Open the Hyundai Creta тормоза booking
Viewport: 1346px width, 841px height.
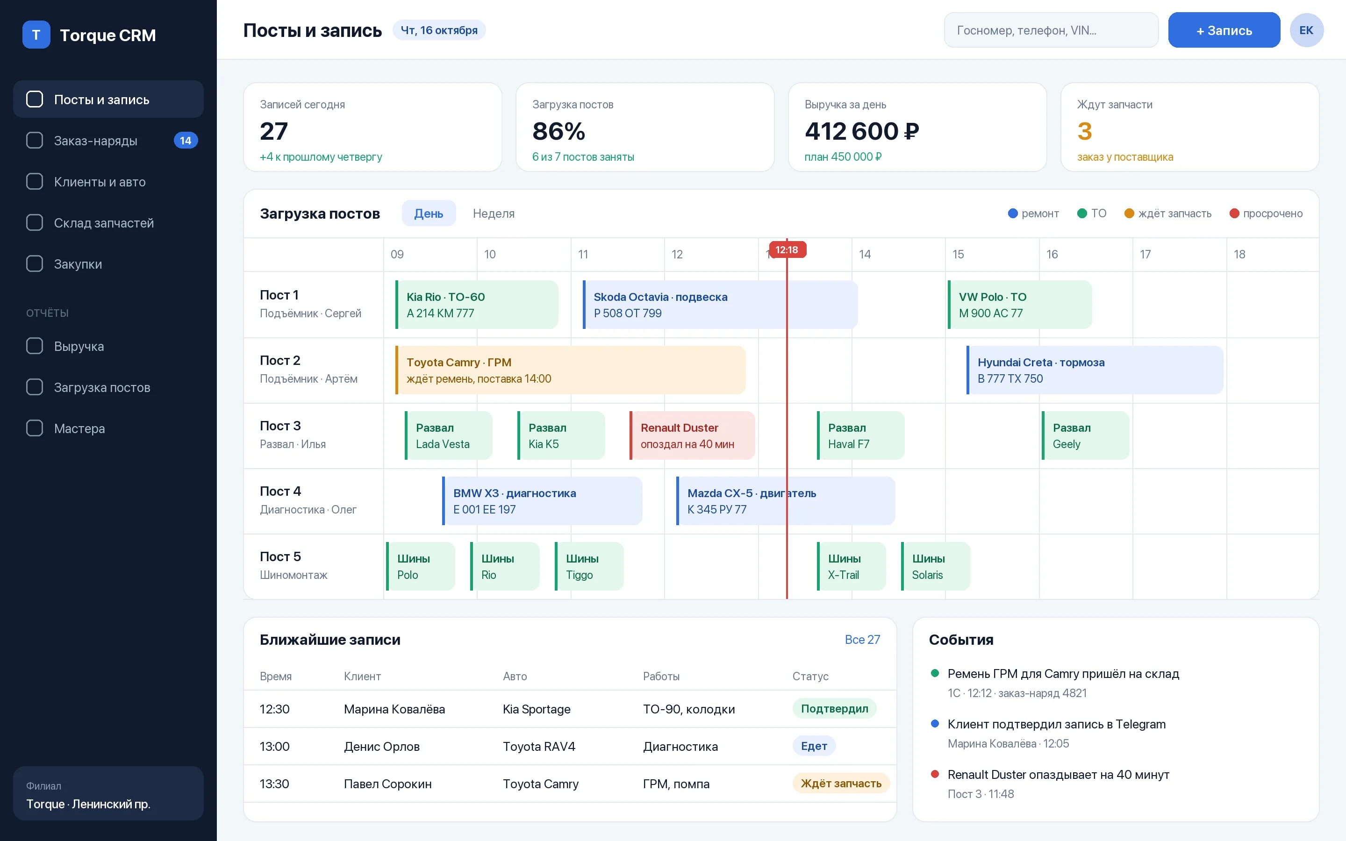pos(1095,371)
